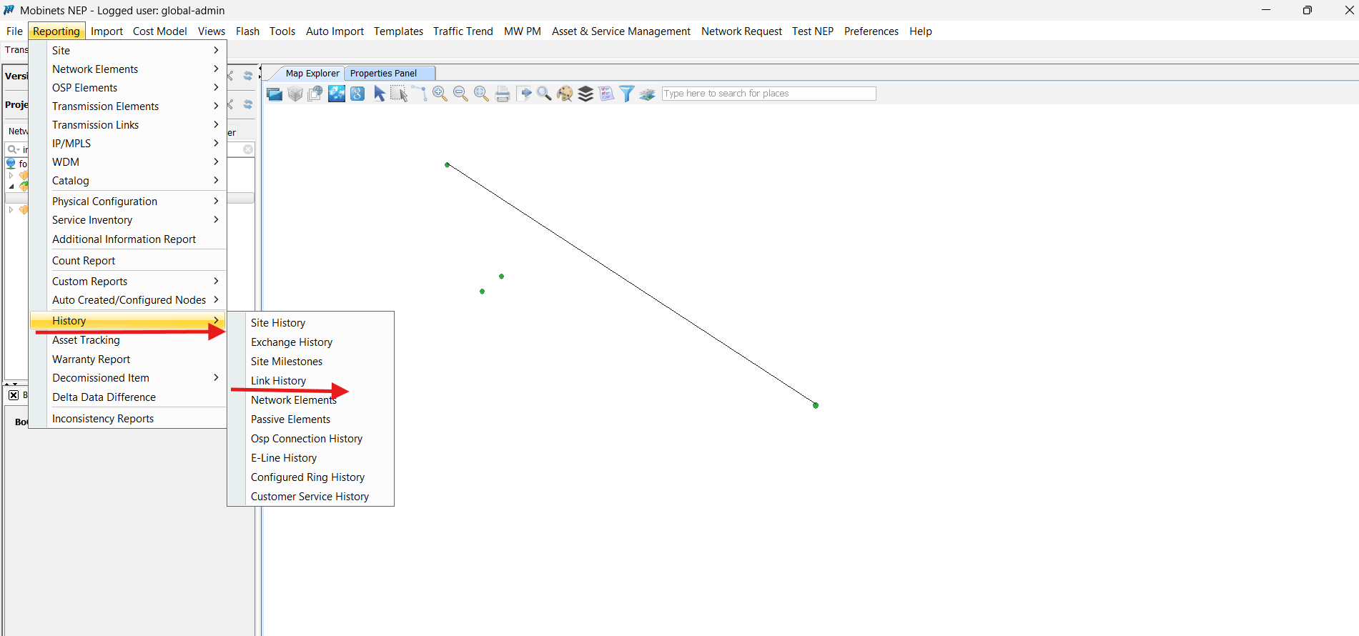Choose Count Report in Reporting menu
This screenshot has width=1359, height=636.
coord(84,261)
